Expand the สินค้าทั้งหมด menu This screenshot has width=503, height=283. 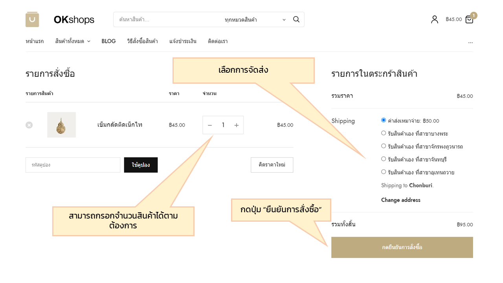click(x=73, y=41)
